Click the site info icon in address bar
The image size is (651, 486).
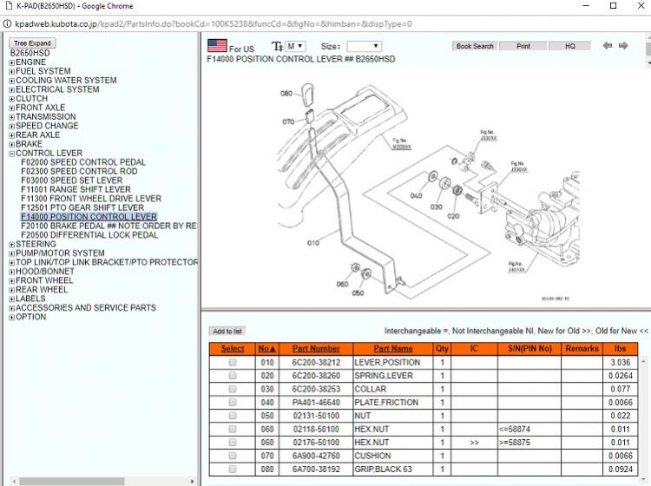(7, 24)
